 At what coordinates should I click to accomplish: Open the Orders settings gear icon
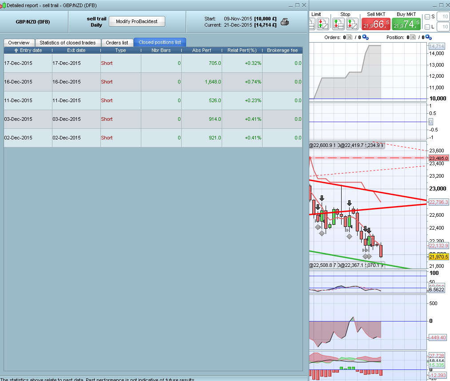(x=365, y=37)
